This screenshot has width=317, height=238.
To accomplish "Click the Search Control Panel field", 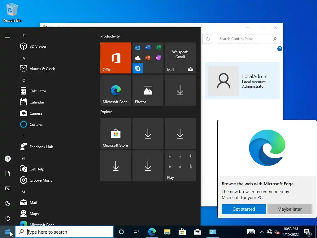I will point(248,39).
